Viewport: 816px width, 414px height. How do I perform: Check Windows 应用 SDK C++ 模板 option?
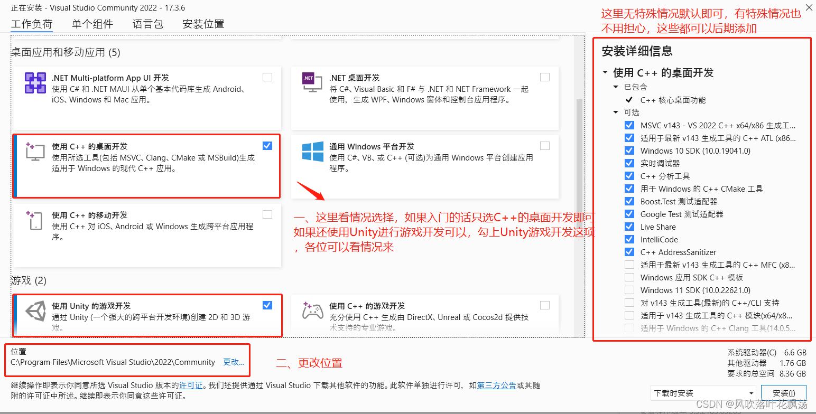click(629, 277)
